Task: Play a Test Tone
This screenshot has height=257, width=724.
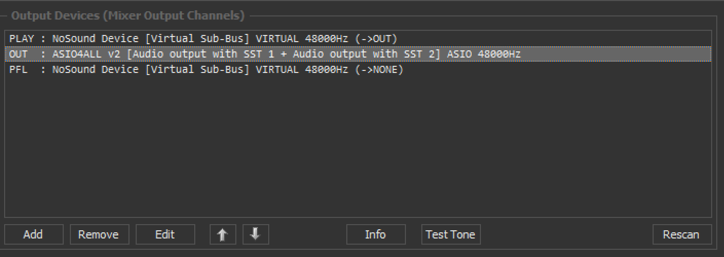Action: [x=451, y=234]
